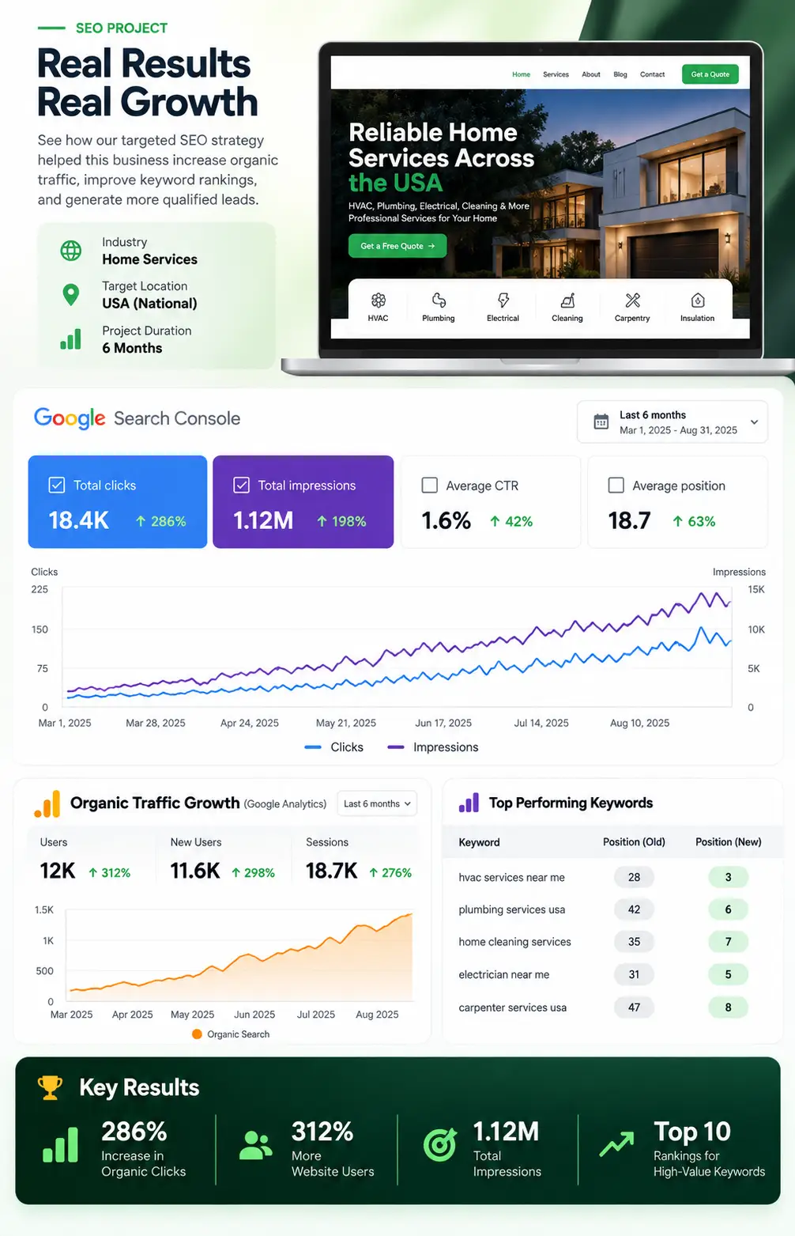Click the 12K Users value
795x1236 pixels.
(x=58, y=871)
